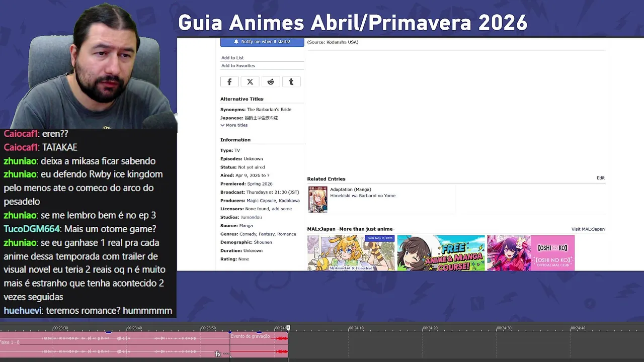Click chat message 'TATAKAE' from Caiocaf1
644x362 pixels.
click(x=59, y=147)
